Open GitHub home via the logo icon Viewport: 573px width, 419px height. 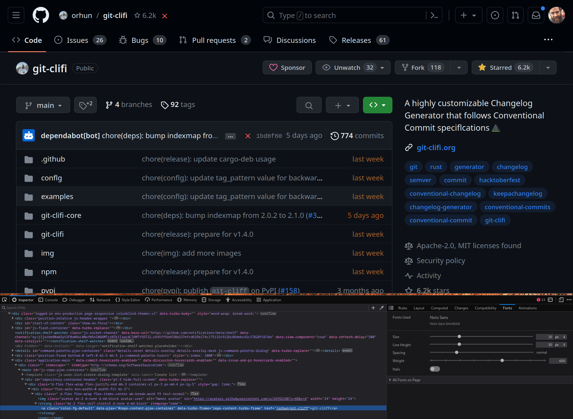point(41,15)
